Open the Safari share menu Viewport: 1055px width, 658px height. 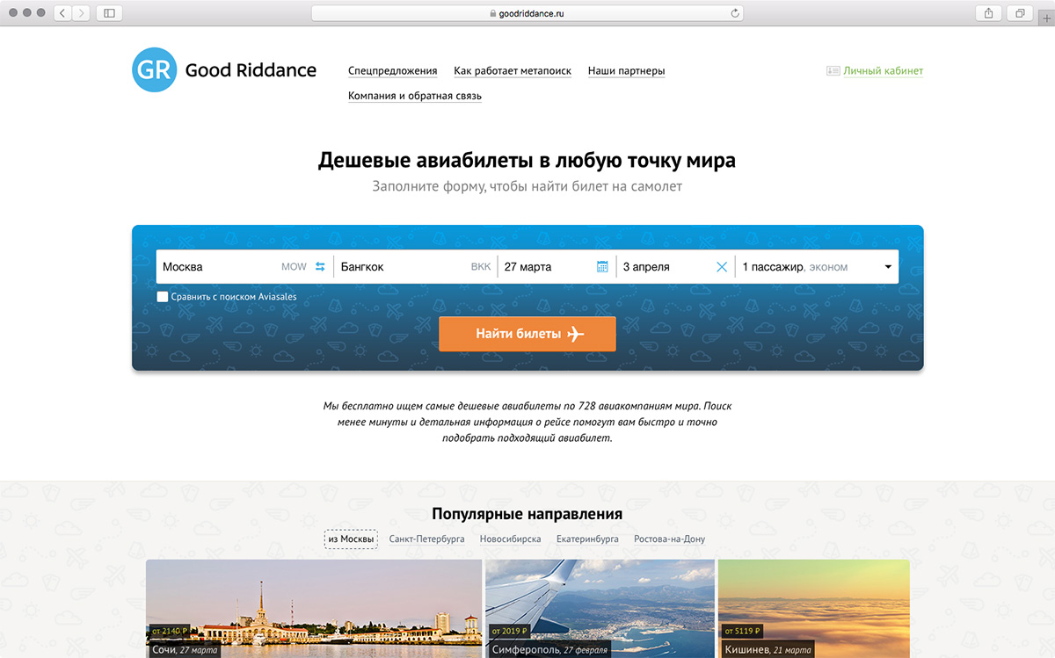[989, 13]
